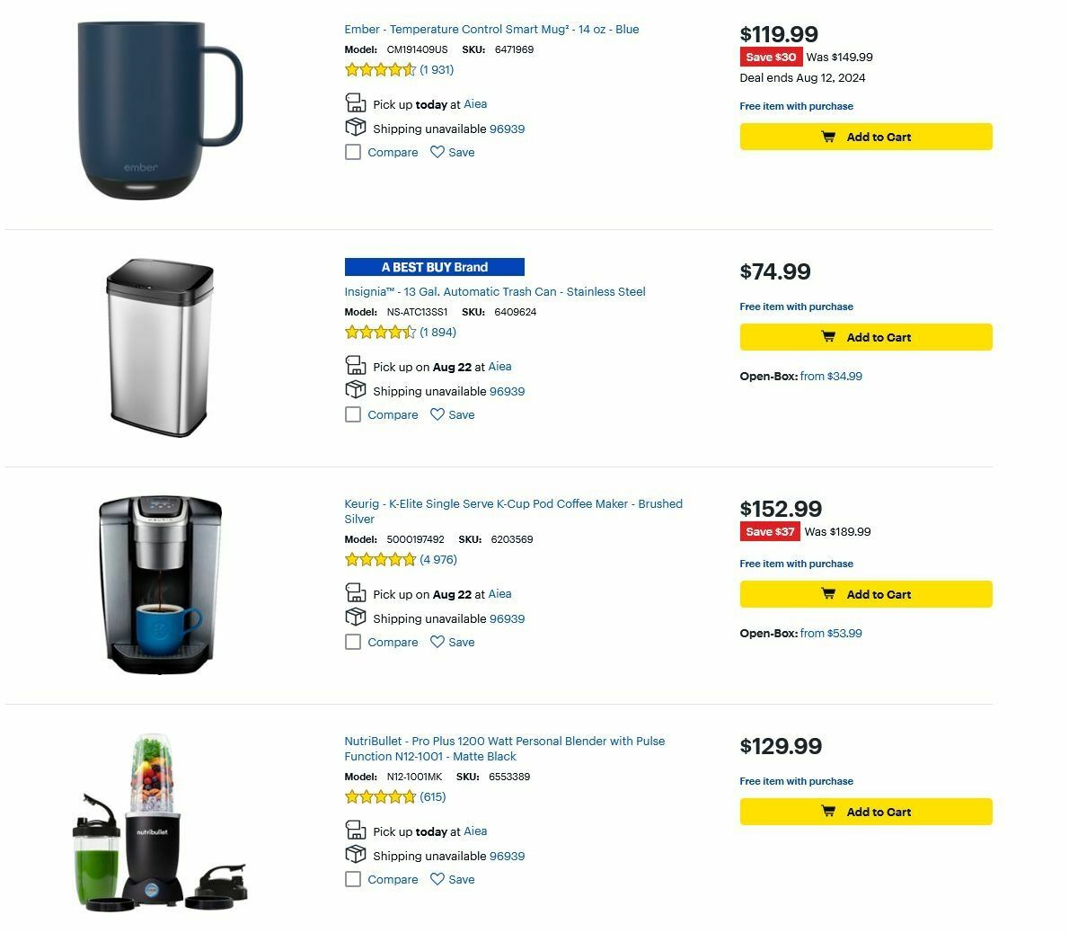Enable Compare checkbox for Keurig K-Elite
Viewport: 1069px width, 933px height.
point(353,642)
